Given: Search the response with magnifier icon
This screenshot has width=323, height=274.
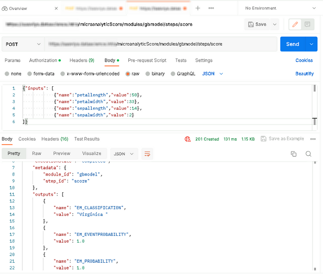Looking at the screenshot, I should click(x=308, y=154).
